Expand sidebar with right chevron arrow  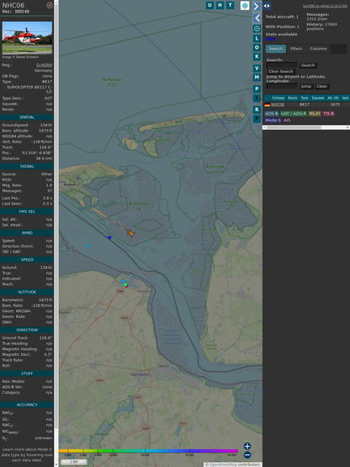257,6
